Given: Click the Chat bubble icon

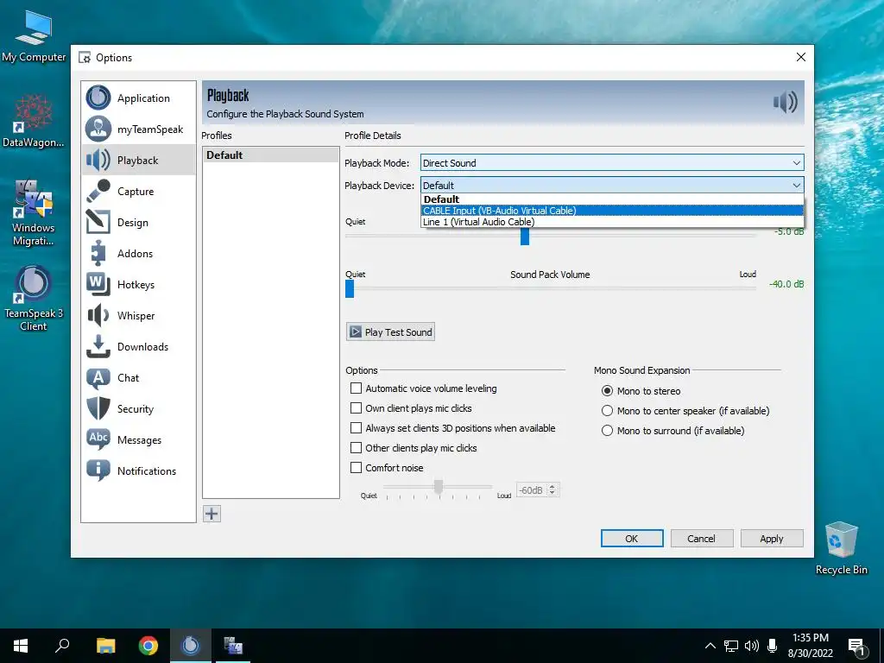Looking at the screenshot, I should tap(98, 378).
